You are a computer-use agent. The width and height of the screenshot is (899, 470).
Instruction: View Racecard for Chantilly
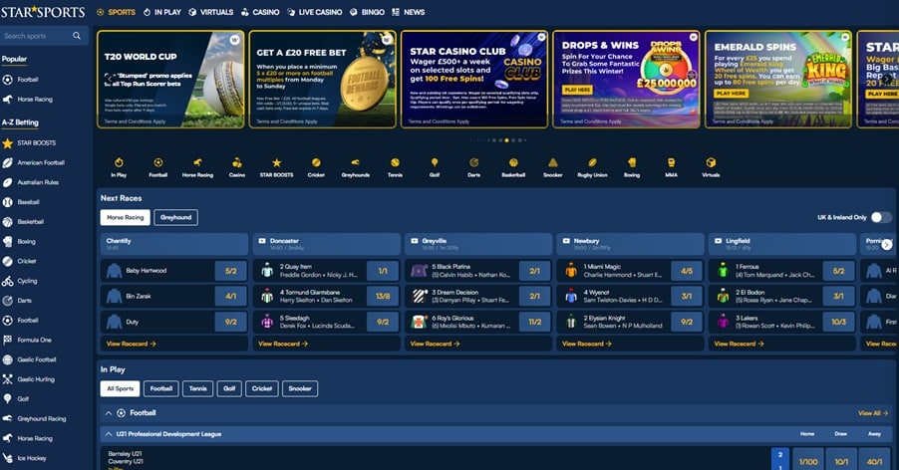tap(132, 345)
